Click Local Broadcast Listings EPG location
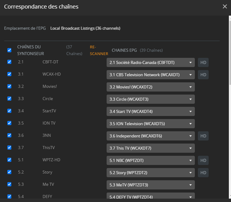The width and height of the screenshot is (231, 202). (85, 28)
